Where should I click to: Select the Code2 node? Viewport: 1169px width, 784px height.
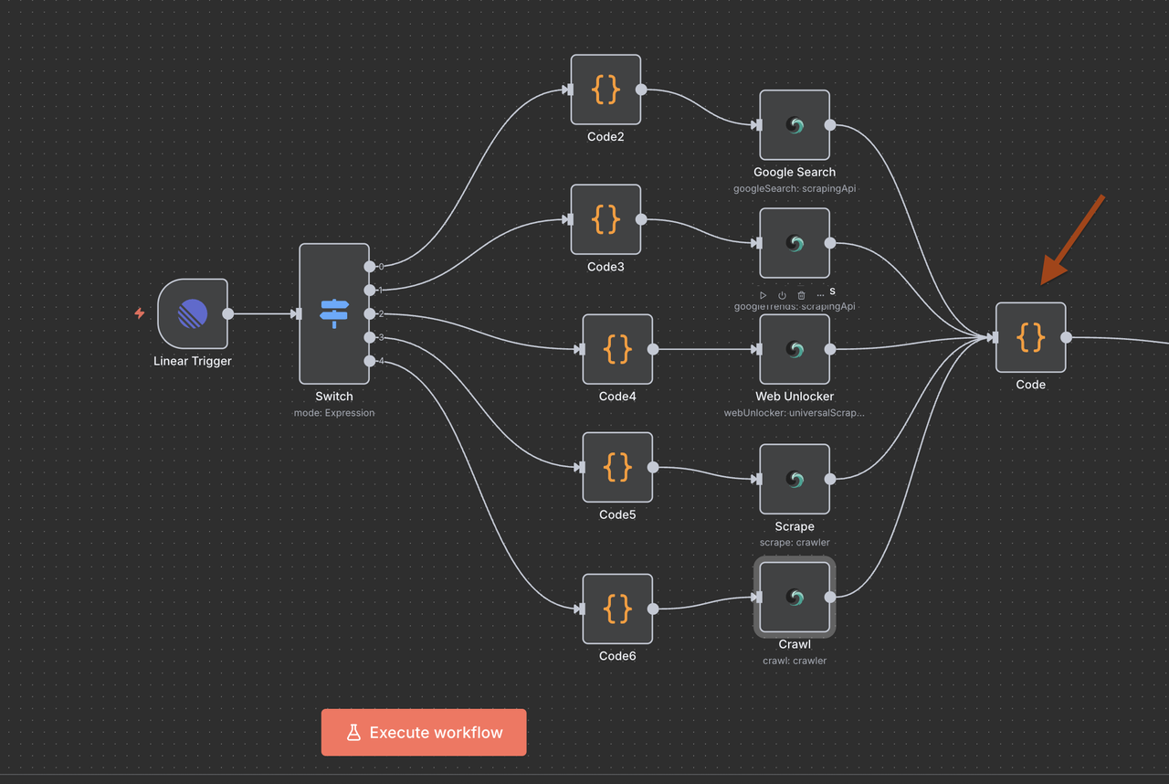606,90
